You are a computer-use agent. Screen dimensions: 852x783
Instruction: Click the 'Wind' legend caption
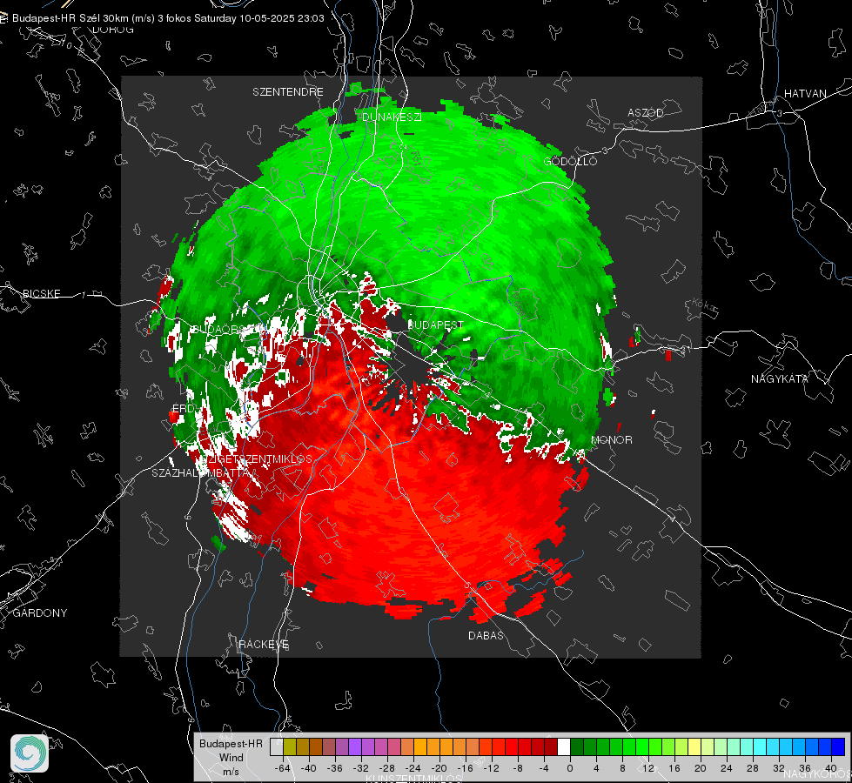click(231, 758)
